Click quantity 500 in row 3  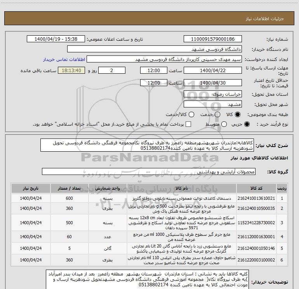click(x=69, y=223)
